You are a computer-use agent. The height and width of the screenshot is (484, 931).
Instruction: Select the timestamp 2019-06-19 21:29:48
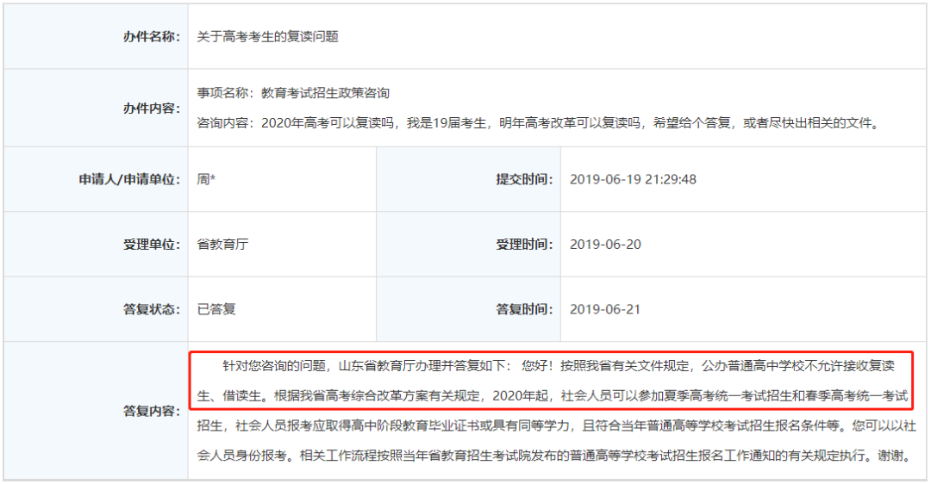pyautogui.click(x=633, y=179)
